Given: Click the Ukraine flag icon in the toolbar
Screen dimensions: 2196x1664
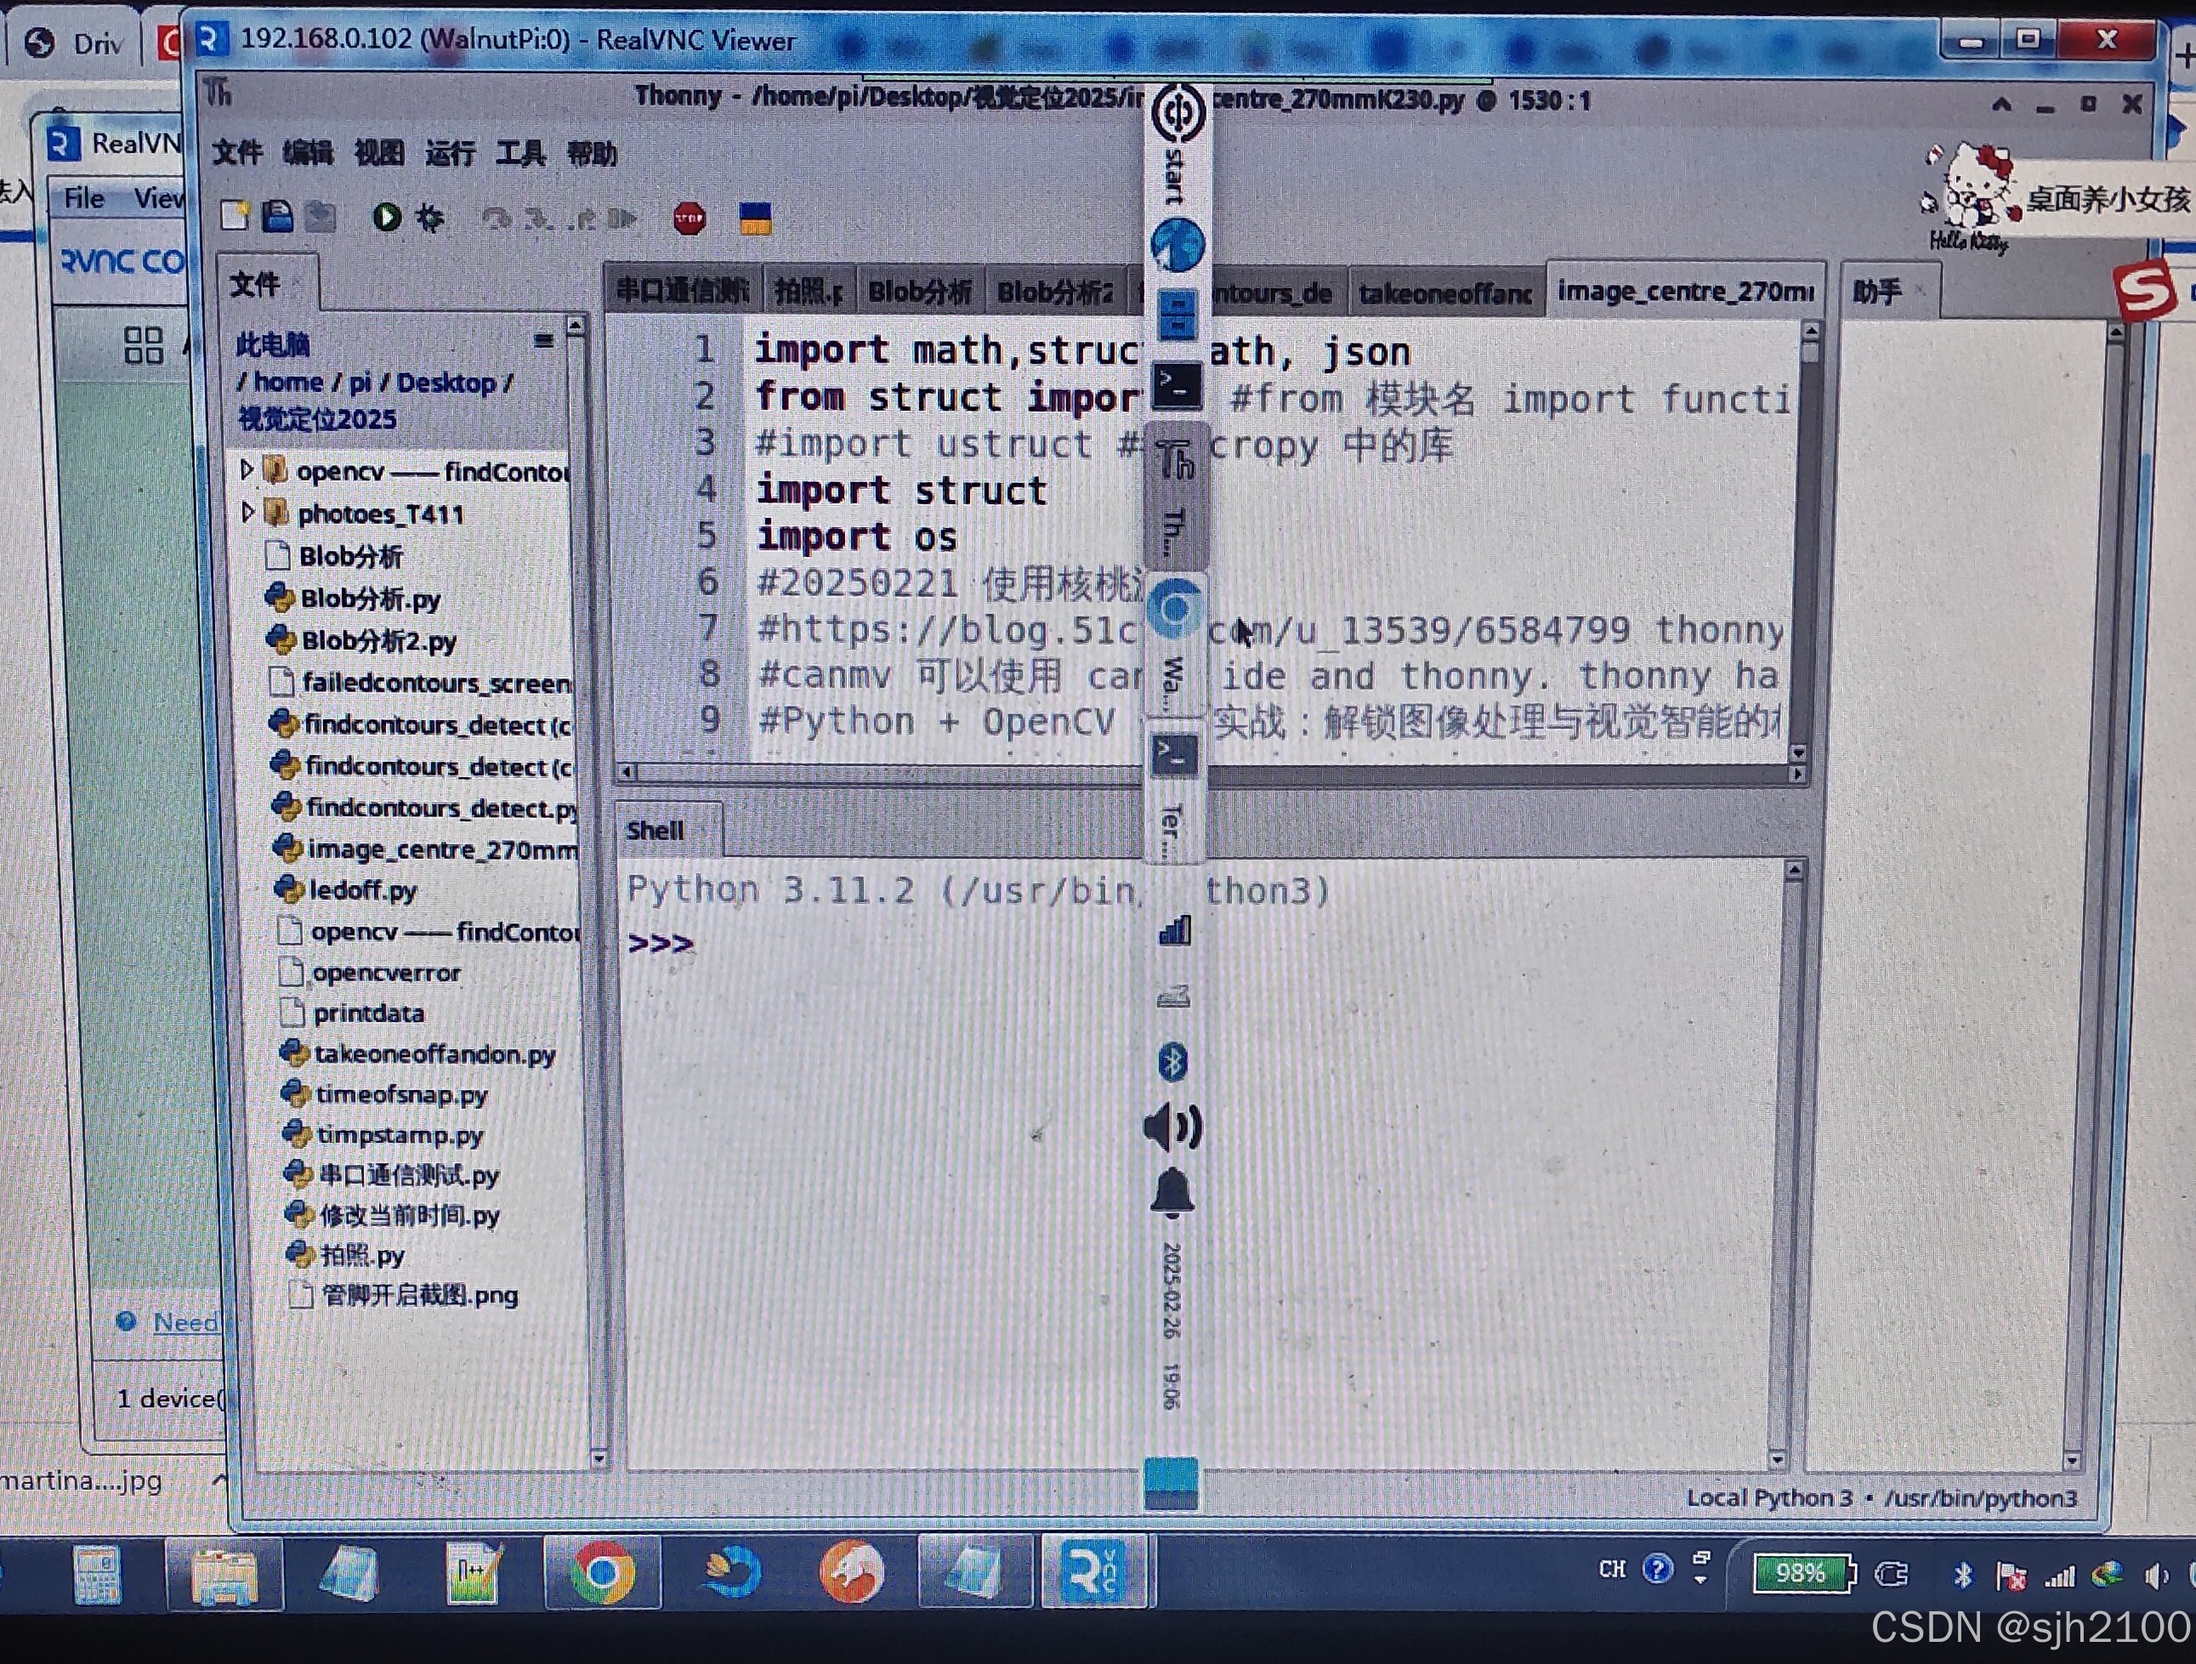Looking at the screenshot, I should 754,218.
